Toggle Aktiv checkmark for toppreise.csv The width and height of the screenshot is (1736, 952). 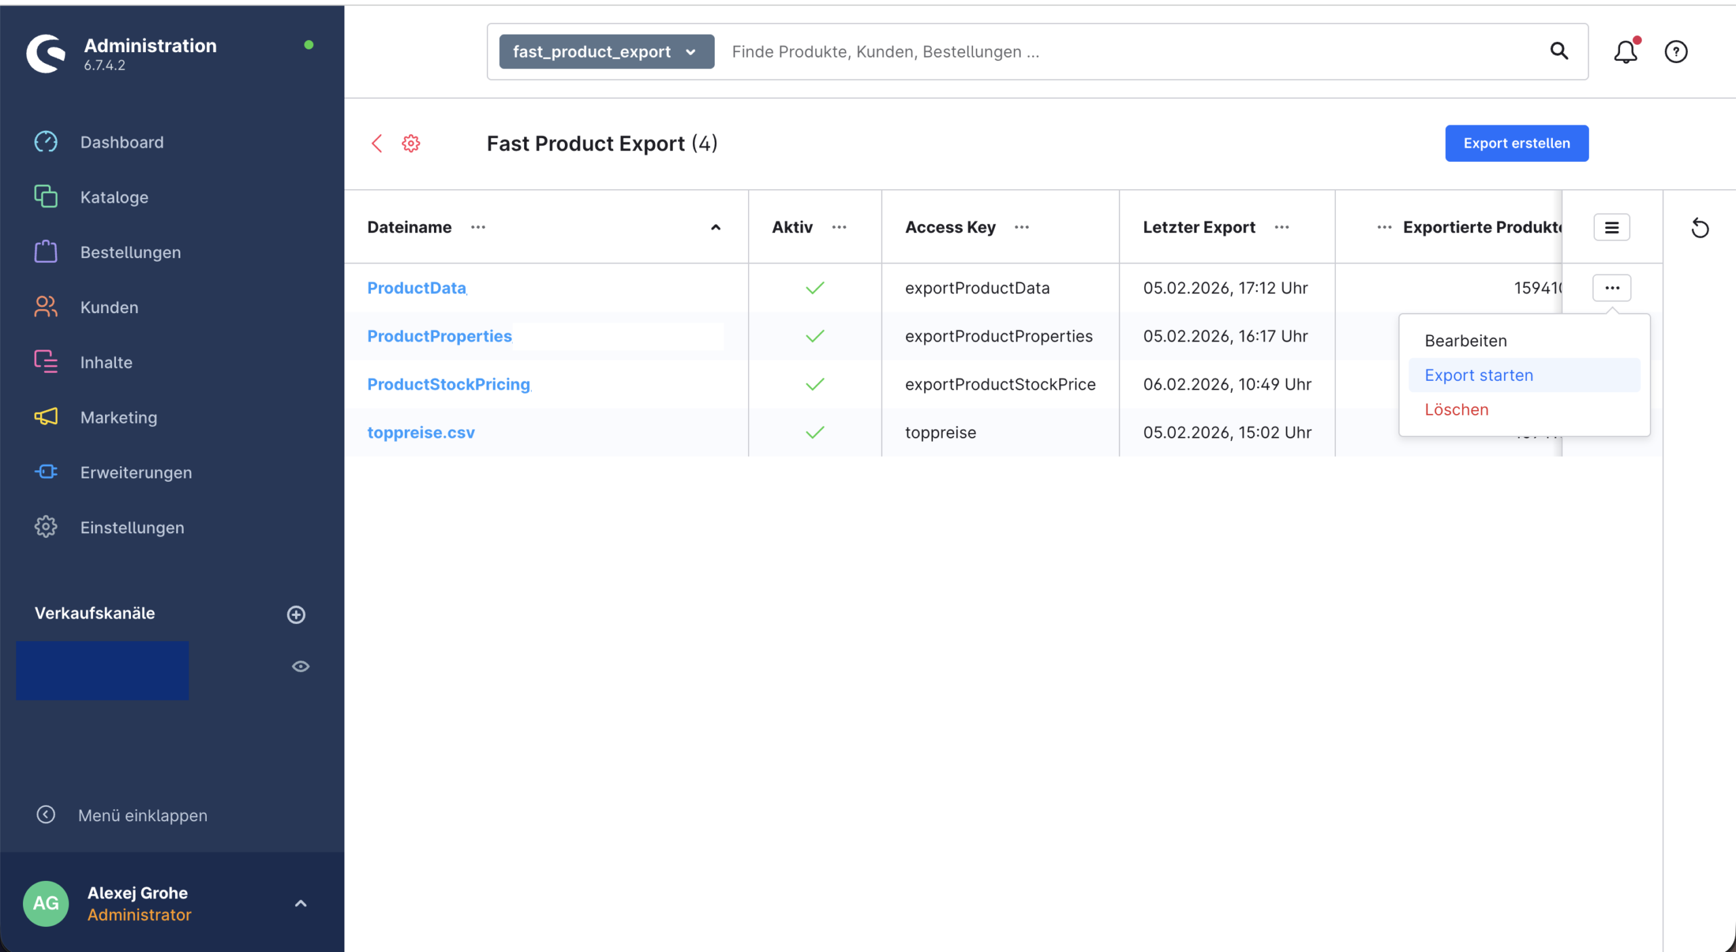click(814, 432)
